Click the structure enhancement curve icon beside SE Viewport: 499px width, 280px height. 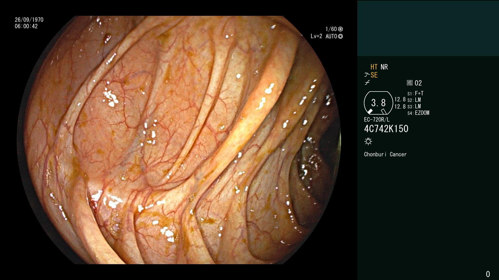367,75
